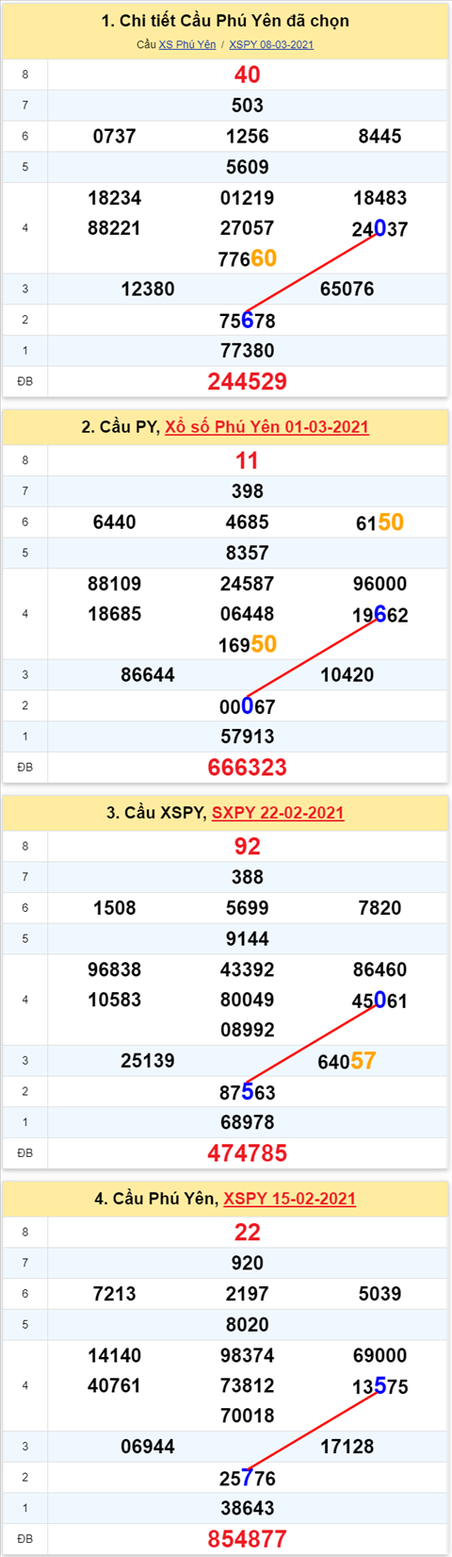Open the XSPY 08-03-2021 link
This screenshot has height=1557, width=452.
click(x=271, y=44)
